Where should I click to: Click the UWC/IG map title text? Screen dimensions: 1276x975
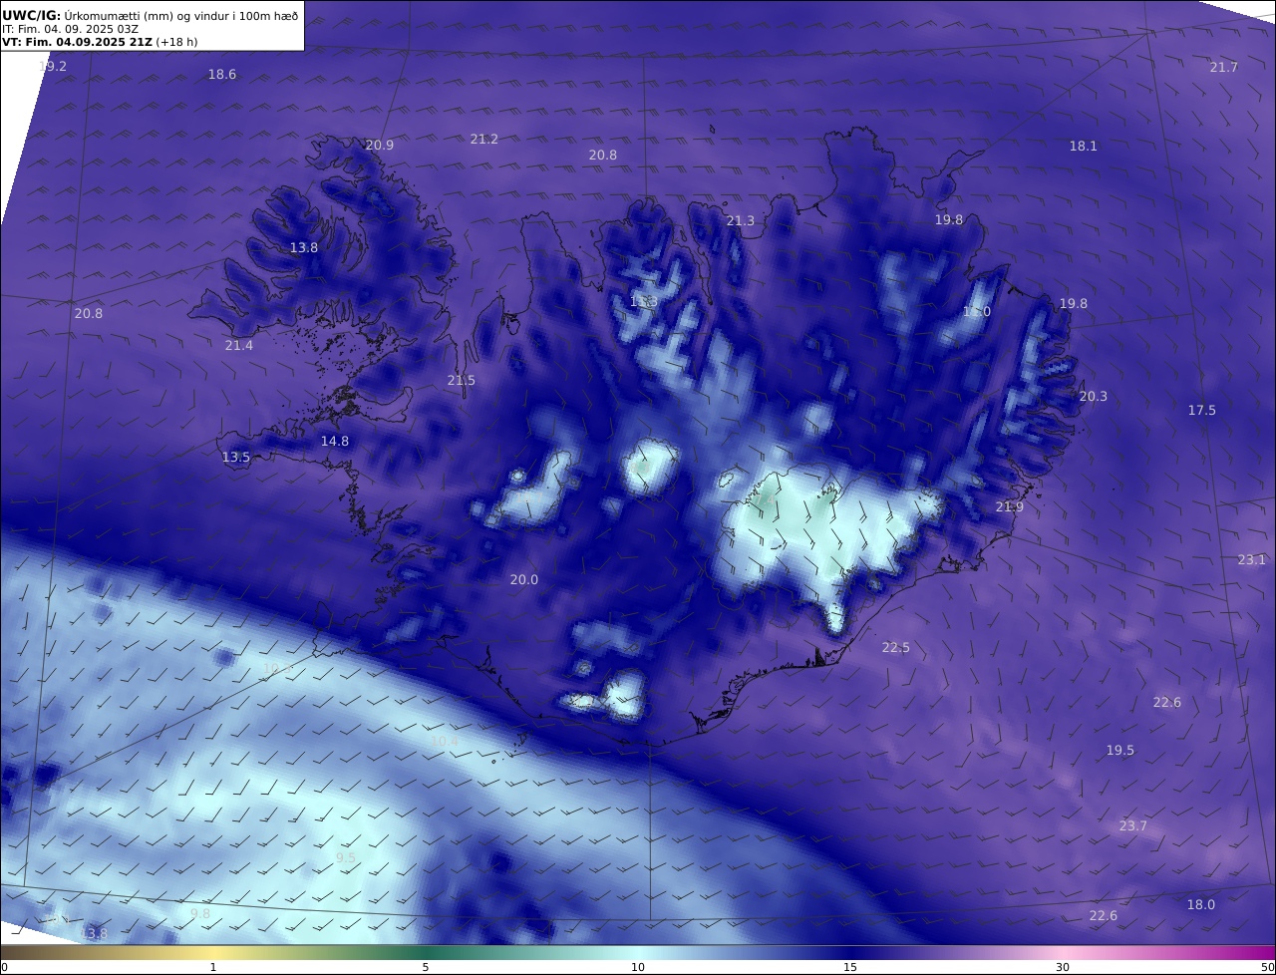click(151, 15)
